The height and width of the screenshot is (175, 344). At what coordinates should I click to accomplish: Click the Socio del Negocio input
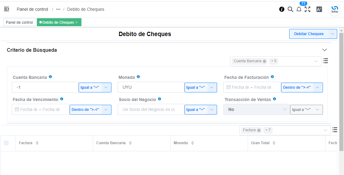(151, 109)
